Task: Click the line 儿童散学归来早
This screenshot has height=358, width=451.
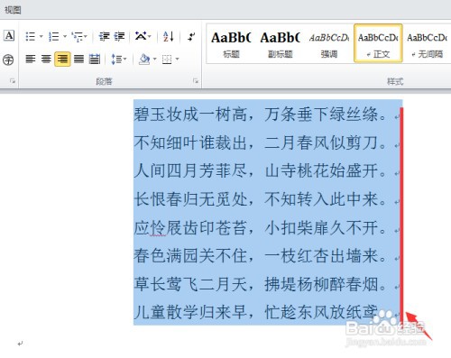Action: click(190, 312)
